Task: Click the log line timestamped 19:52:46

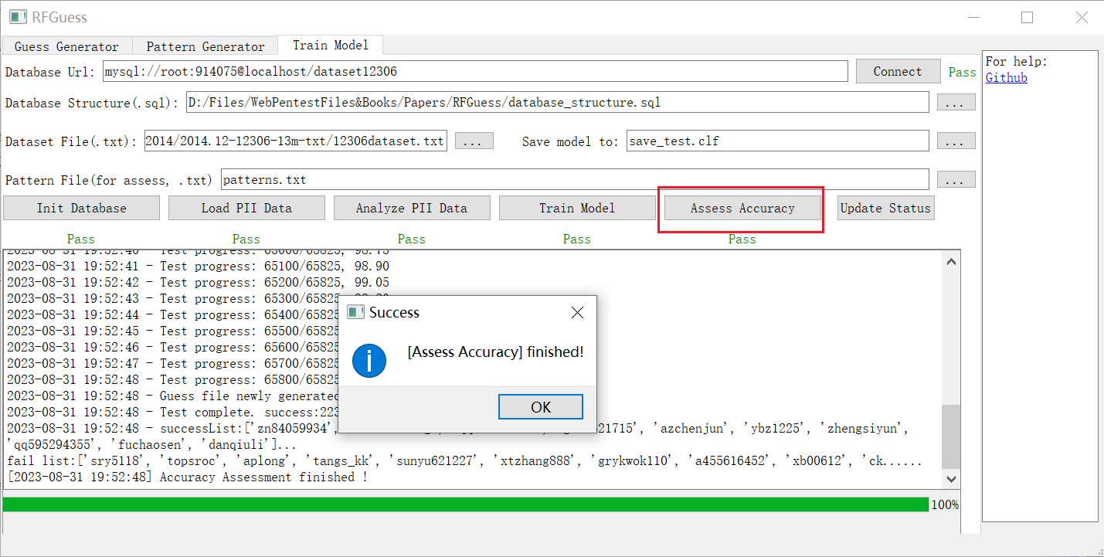Action: 173,347
